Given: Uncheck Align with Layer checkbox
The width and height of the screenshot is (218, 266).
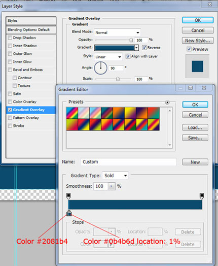Looking at the screenshot, I should pos(128,56).
